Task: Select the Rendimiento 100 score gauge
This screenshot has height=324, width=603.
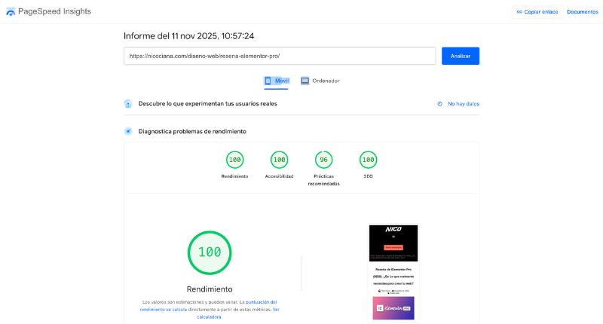Action: click(234, 160)
